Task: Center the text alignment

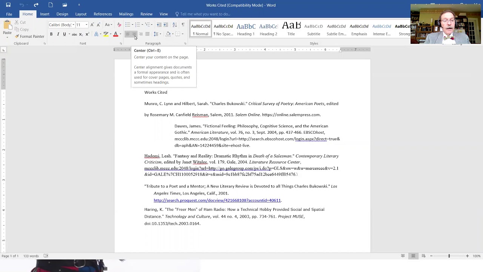Action: click(x=134, y=34)
